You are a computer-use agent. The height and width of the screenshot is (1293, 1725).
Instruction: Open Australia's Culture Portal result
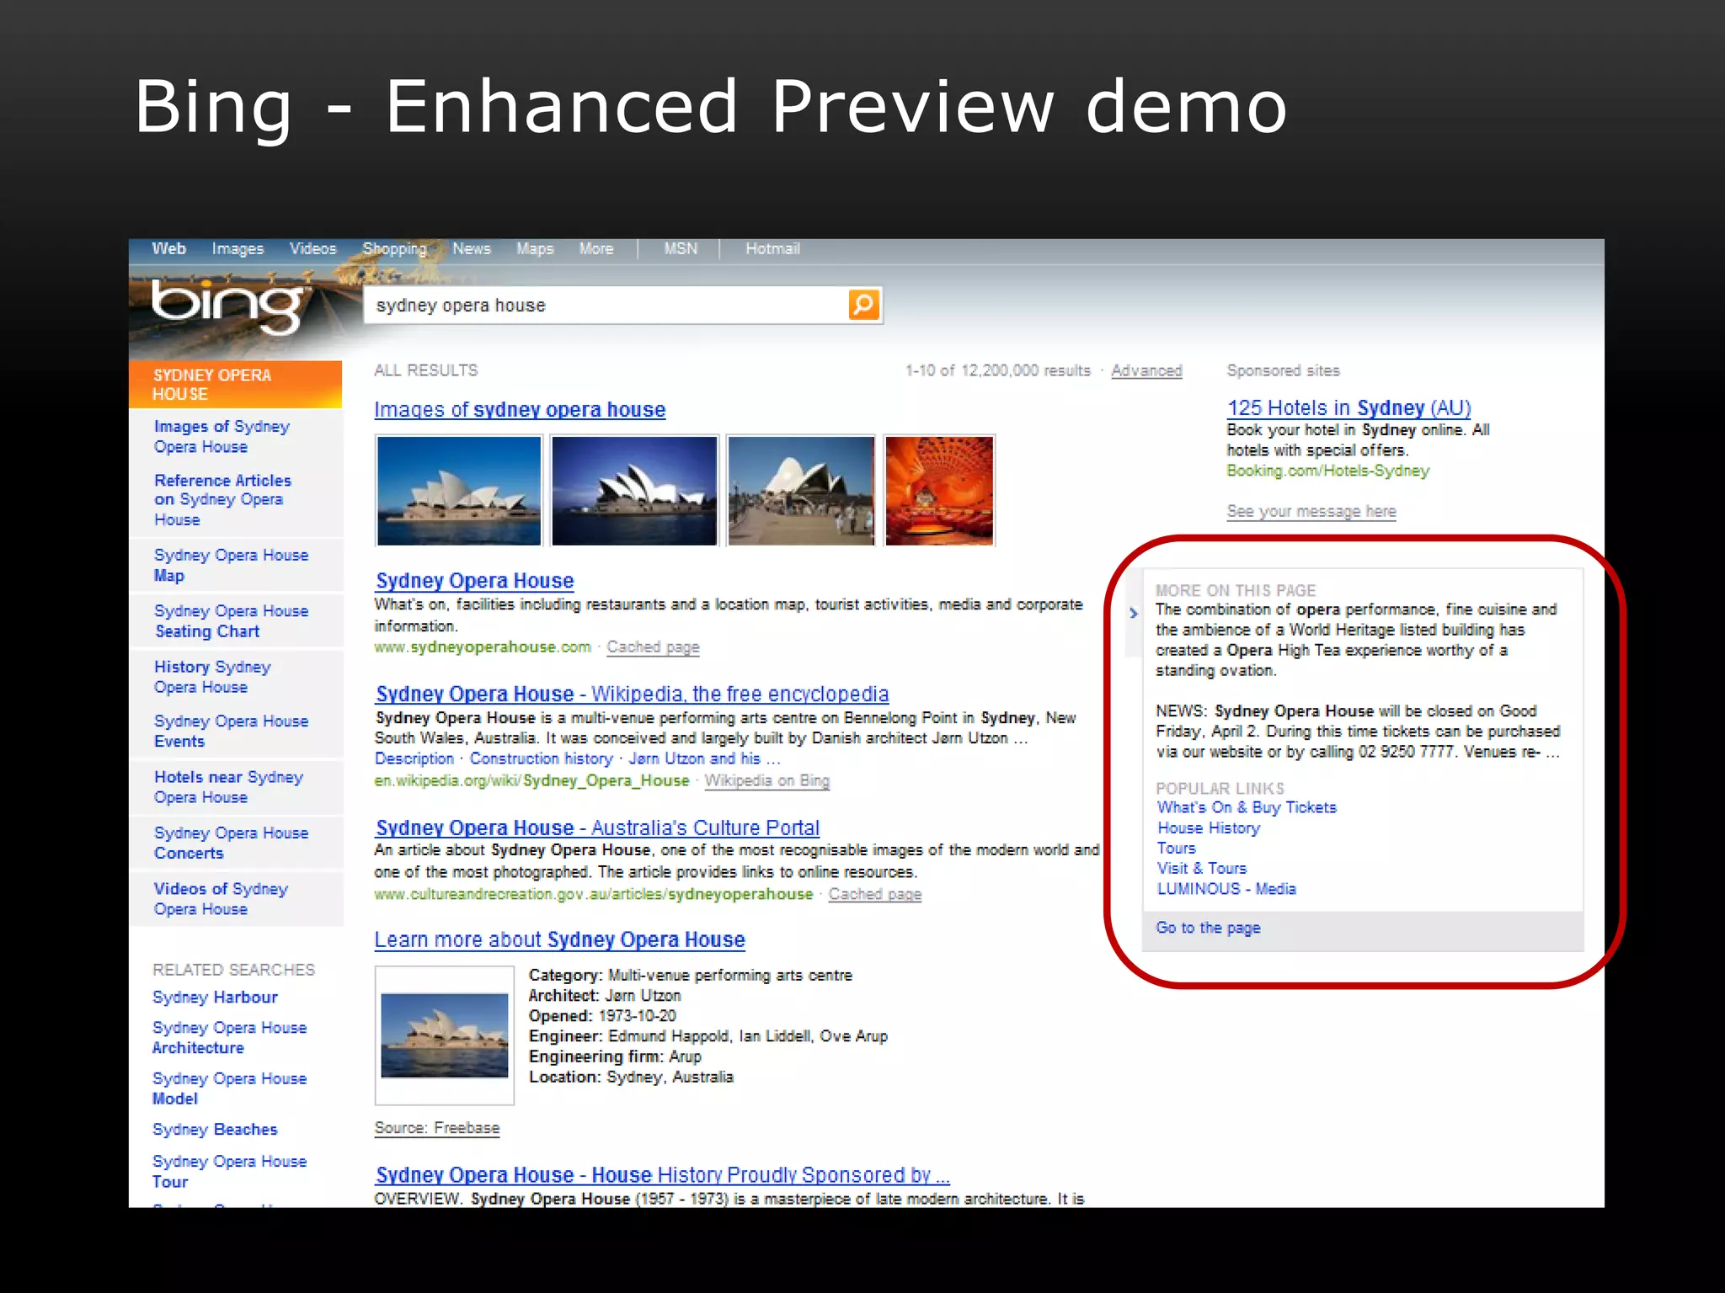[597, 828]
